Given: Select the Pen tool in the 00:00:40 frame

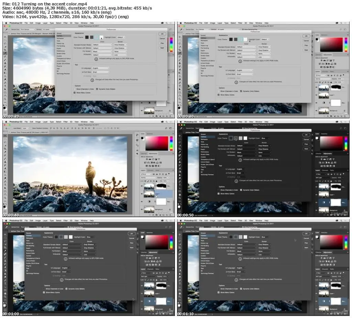Looking at the screenshot, I should tap(5, 181).
